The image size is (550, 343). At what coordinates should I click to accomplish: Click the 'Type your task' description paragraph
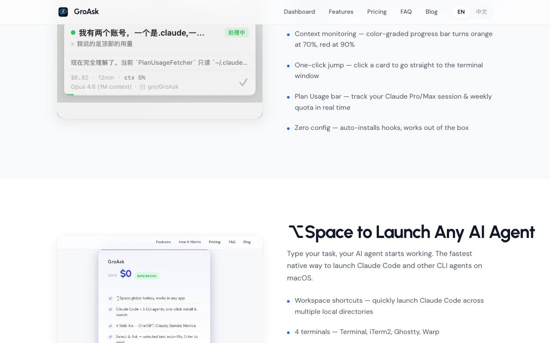(x=385, y=266)
